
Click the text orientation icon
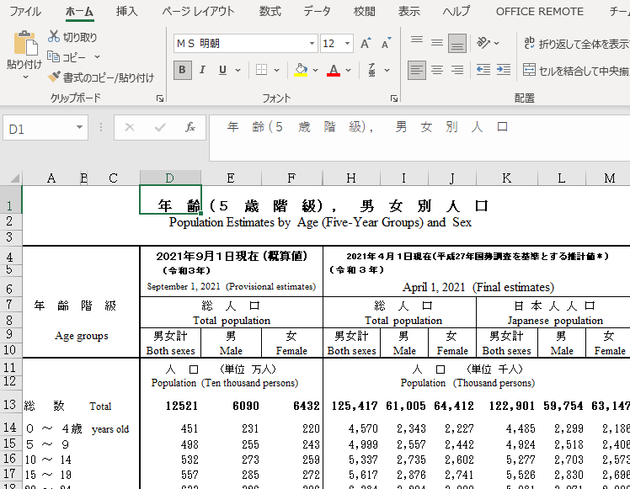point(483,42)
